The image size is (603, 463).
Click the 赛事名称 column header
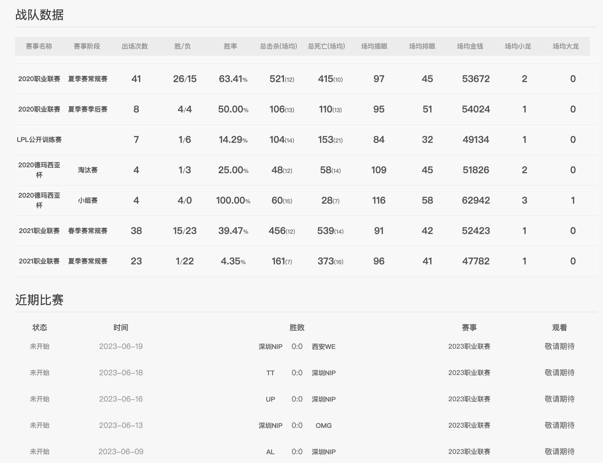[39, 46]
